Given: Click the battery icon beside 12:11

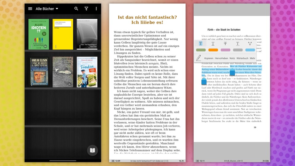Looking at the screenshot, I should point(197,161).
